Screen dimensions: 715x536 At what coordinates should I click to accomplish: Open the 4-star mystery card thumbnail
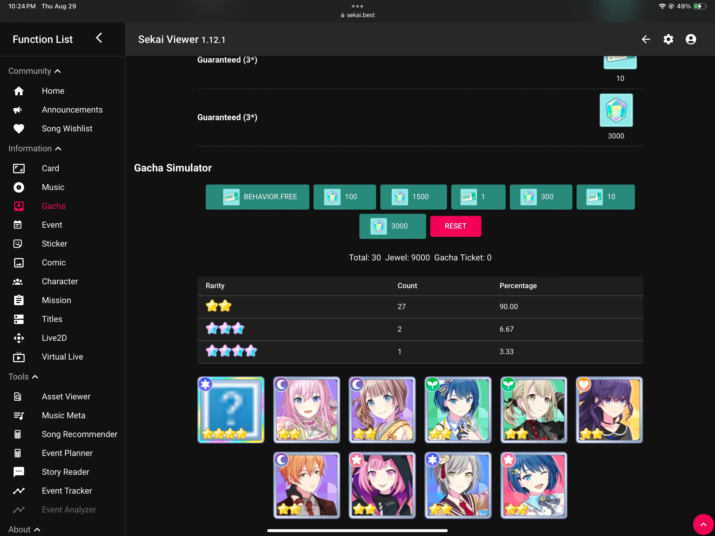coord(231,410)
